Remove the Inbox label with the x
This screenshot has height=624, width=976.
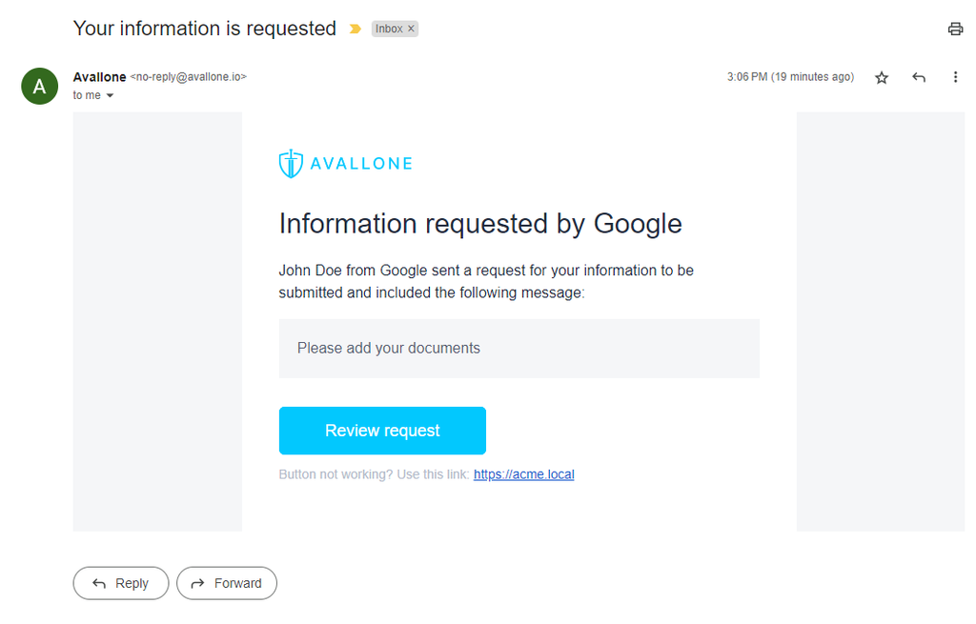[411, 29]
